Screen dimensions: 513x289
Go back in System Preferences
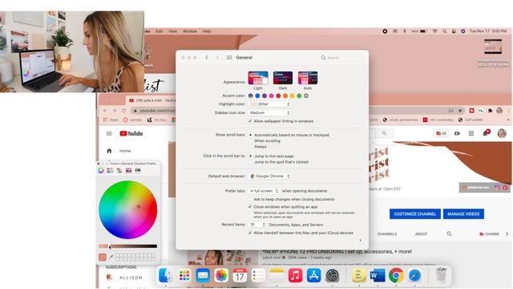[207, 57]
